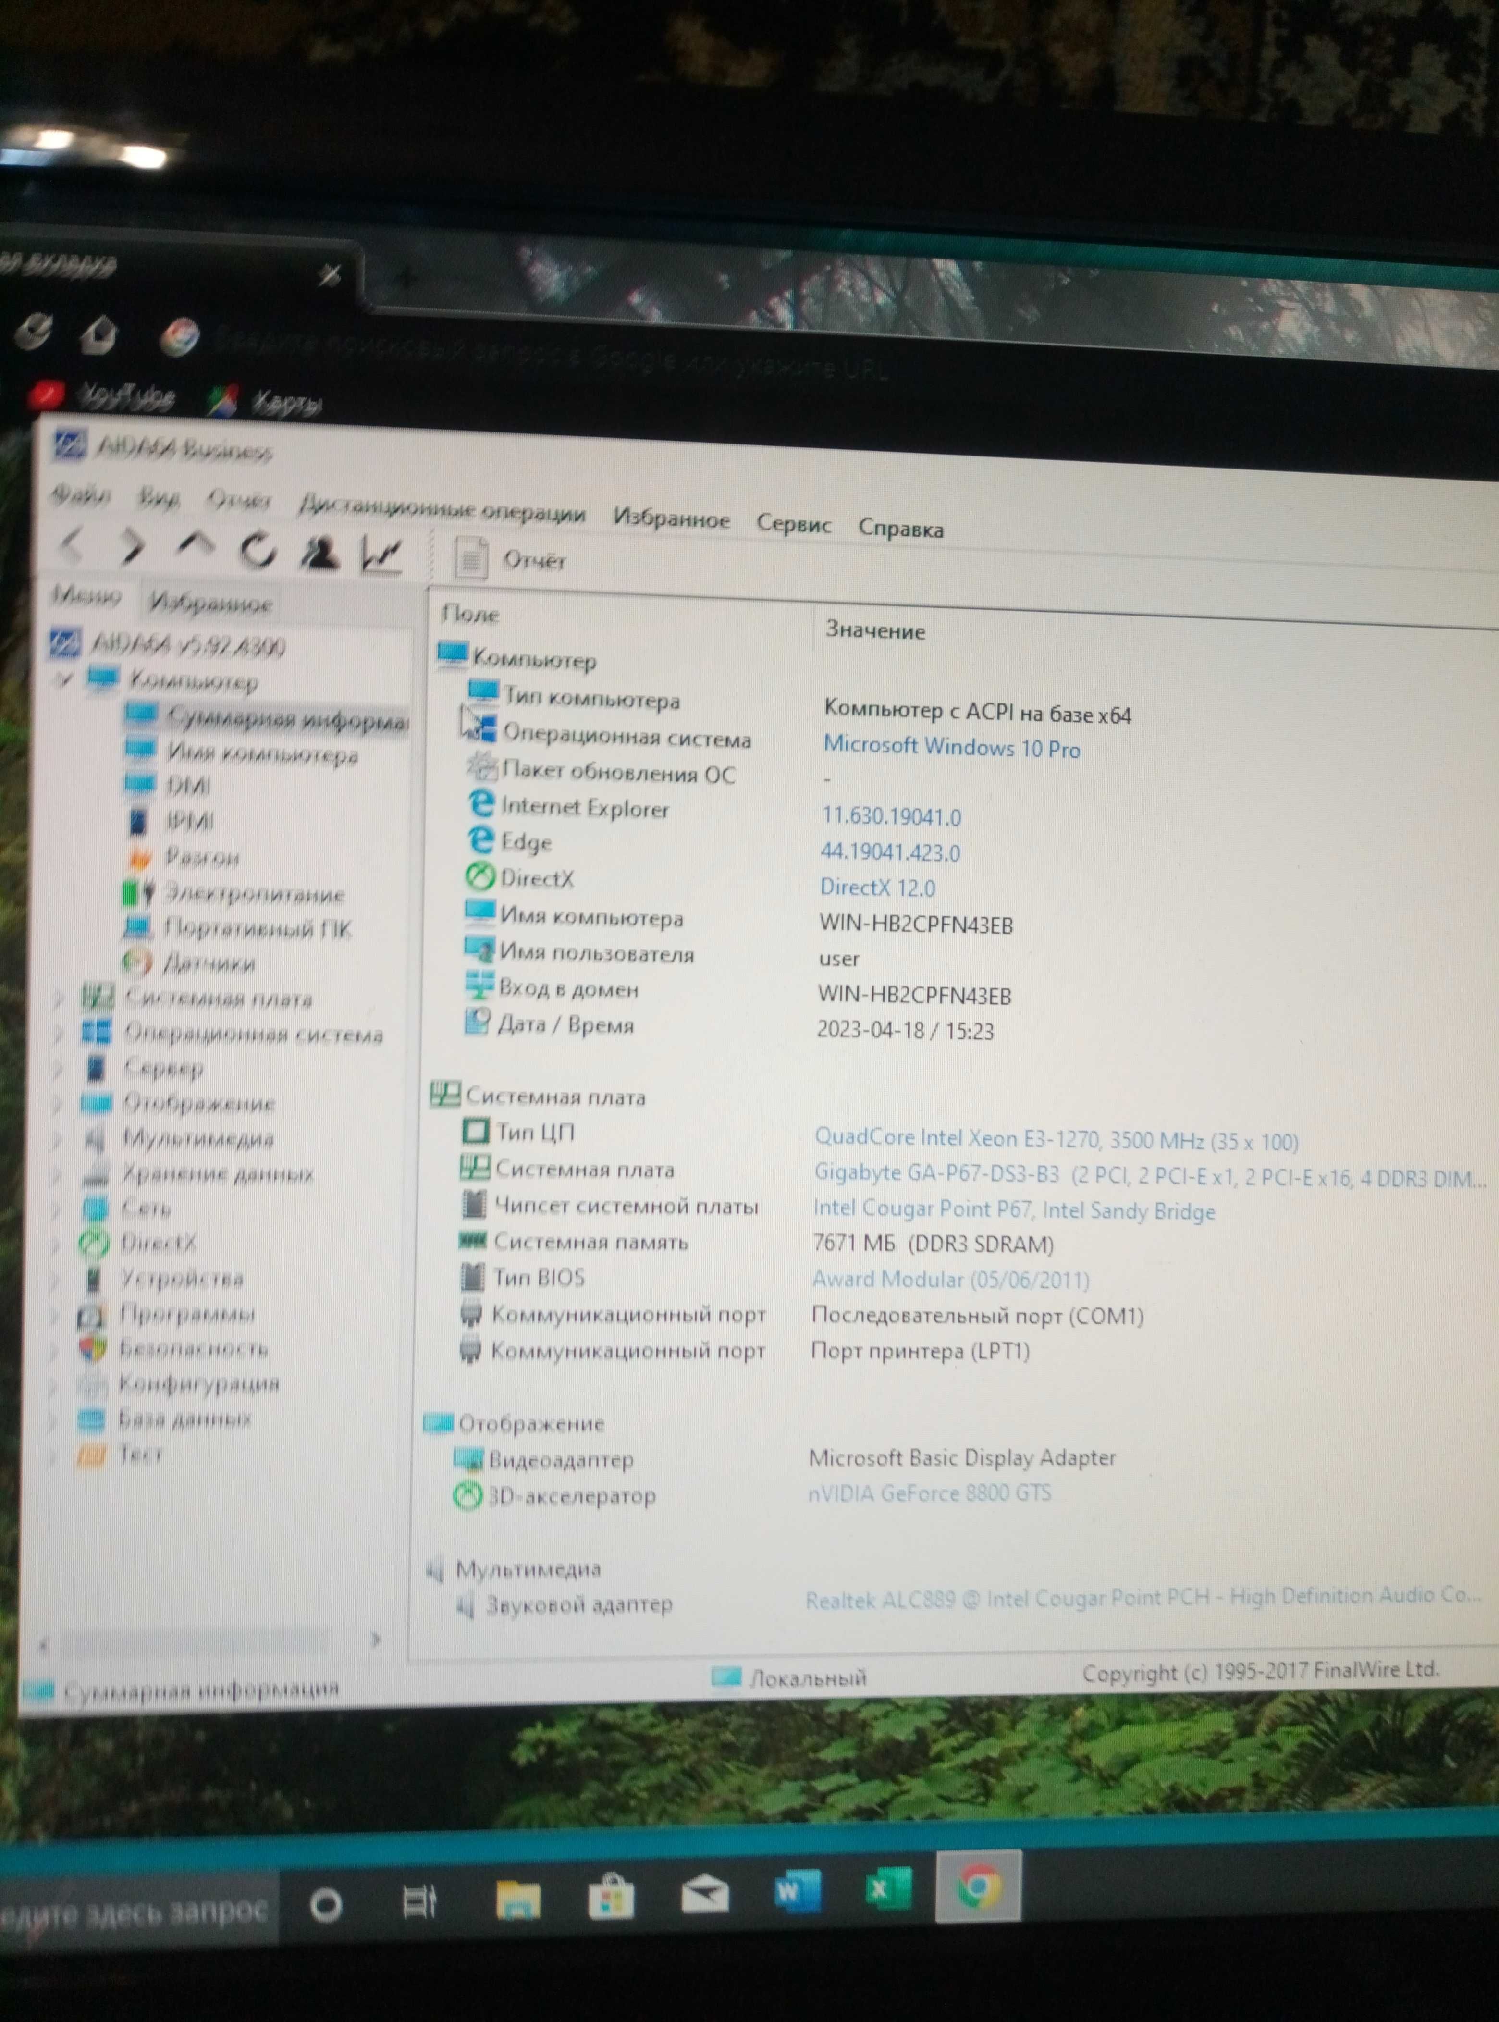Open the DirectX 12.0 link
Viewport: 1499px width, 2022px height.
point(877,887)
